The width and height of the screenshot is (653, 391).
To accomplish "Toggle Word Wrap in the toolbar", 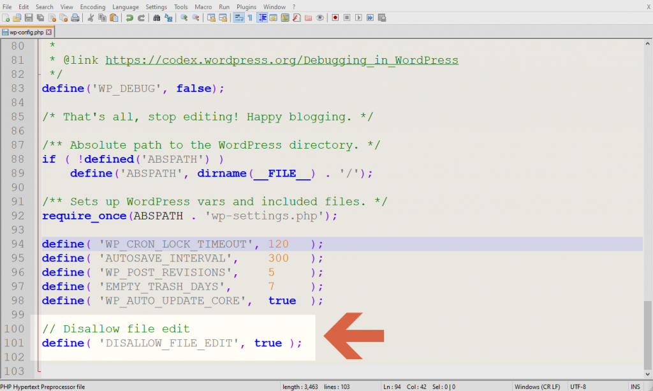I will (238, 18).
